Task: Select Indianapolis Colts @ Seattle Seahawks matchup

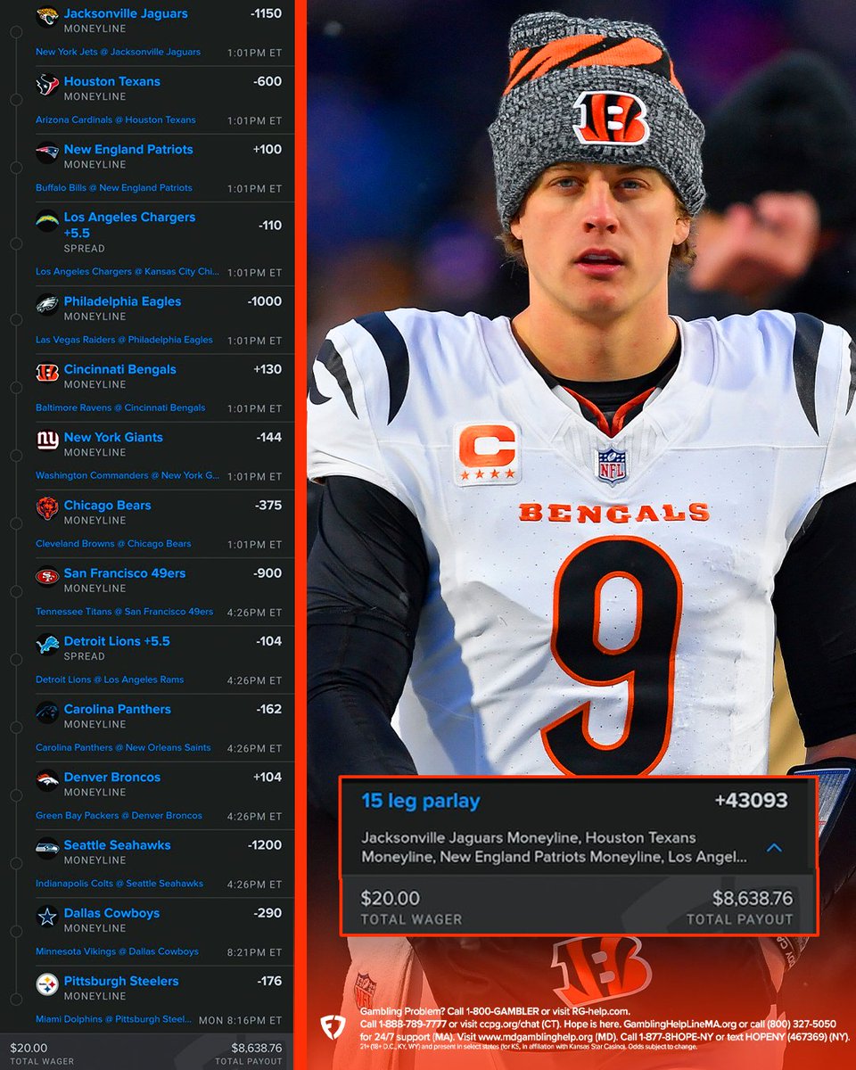Action: coord(119,884)
